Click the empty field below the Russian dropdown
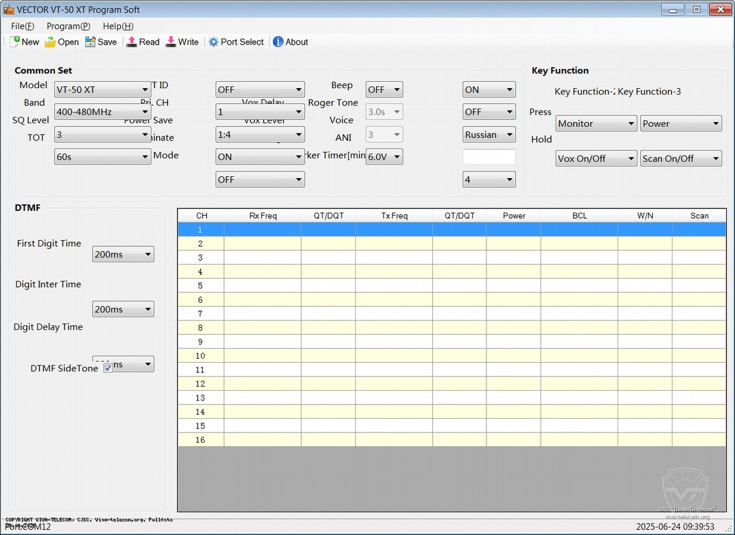The width and height of the screenshot is (735, 535). (x=489, y=157)
